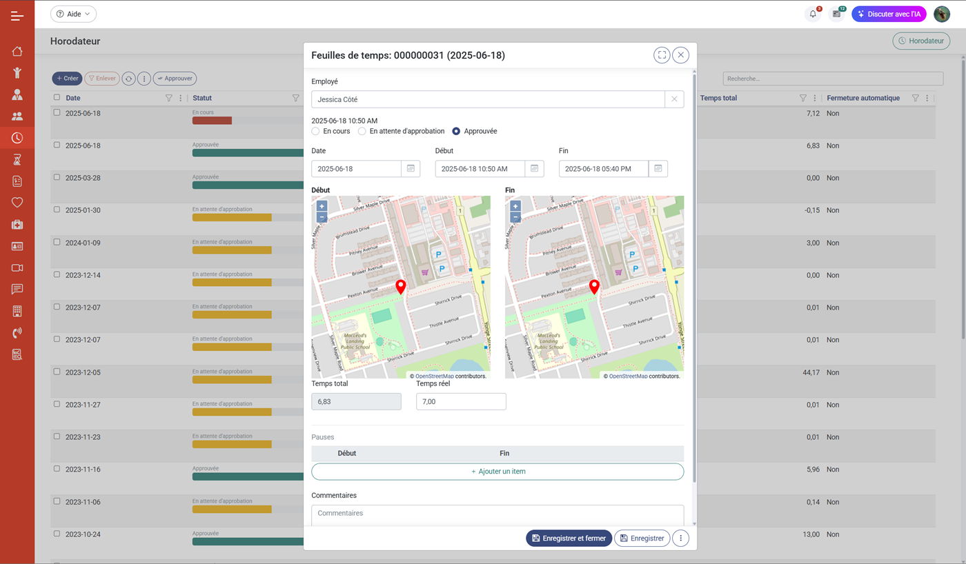Open more options beside Enregistrer button
The height and width of the screenshot is (564, 966).
point(680,538)
